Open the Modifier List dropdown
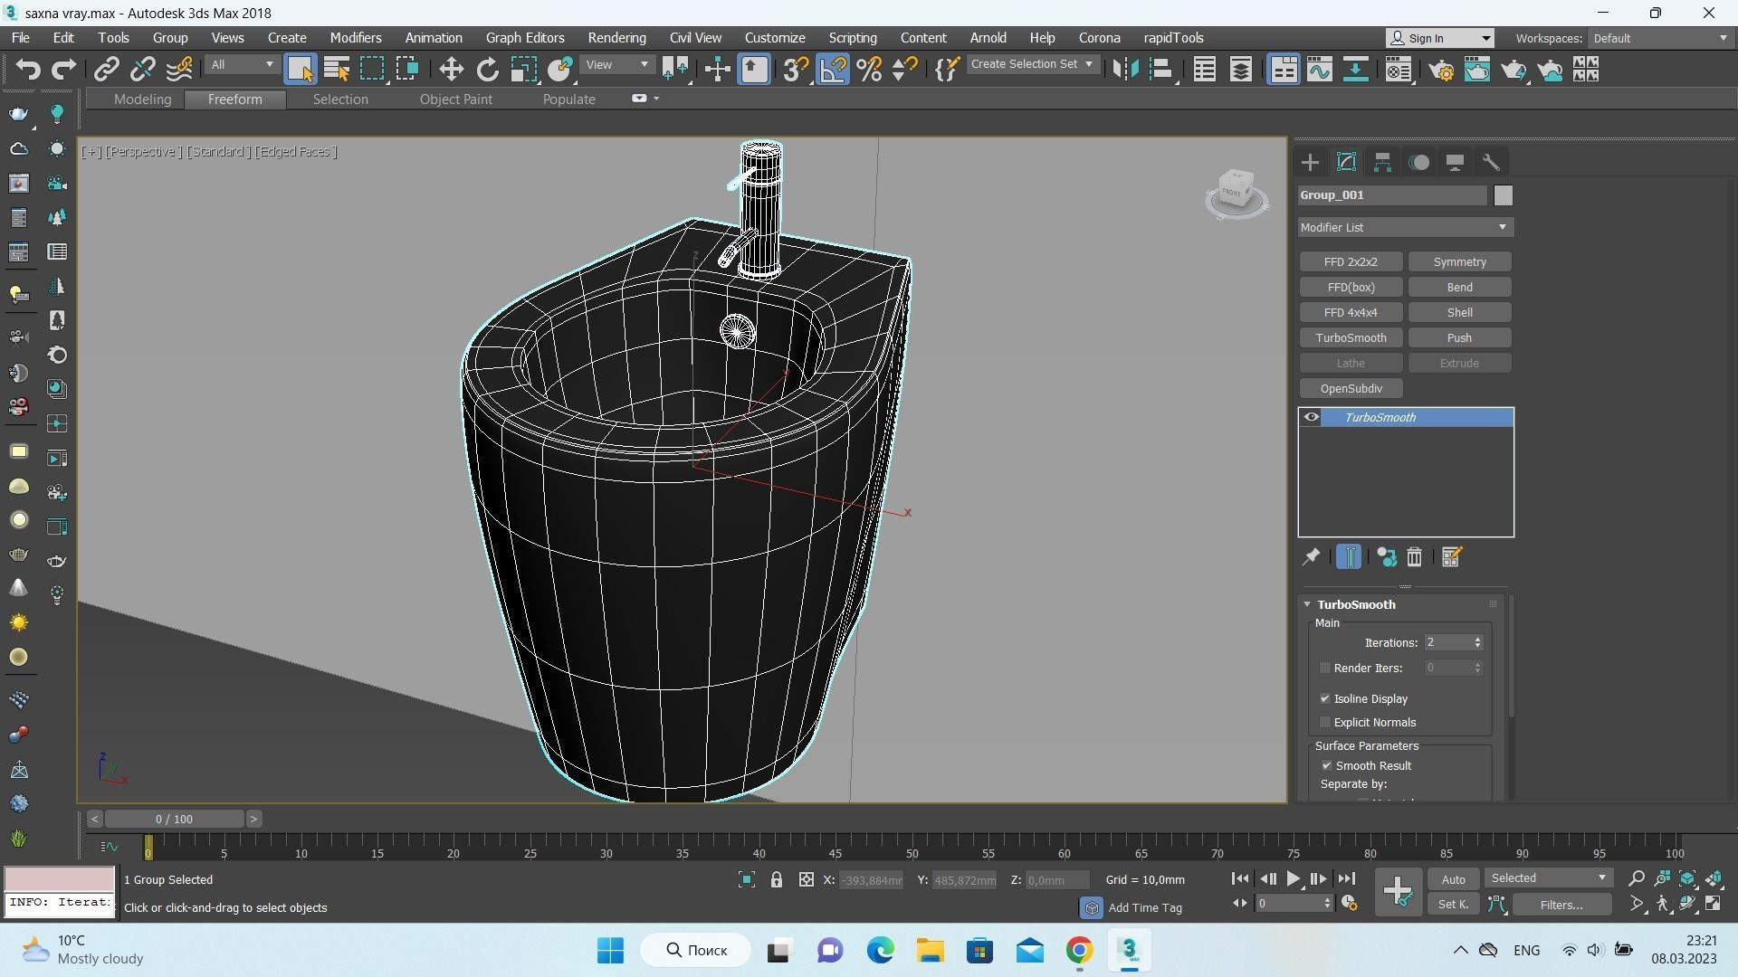The width and height of the screenshot is (1738, 977). click(1405, 228)
